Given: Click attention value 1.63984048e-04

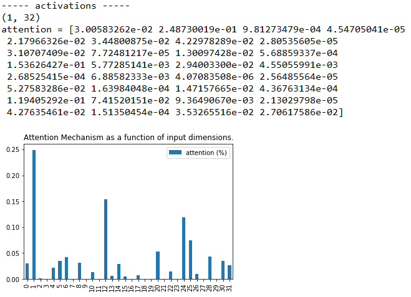Looking at the screenshot, I should click(x=130, y=88).
